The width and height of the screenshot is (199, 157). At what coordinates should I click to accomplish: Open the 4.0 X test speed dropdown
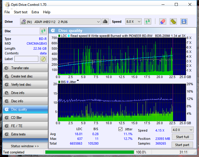182,130
